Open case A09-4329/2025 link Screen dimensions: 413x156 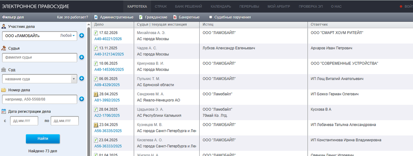coord(107,85)
